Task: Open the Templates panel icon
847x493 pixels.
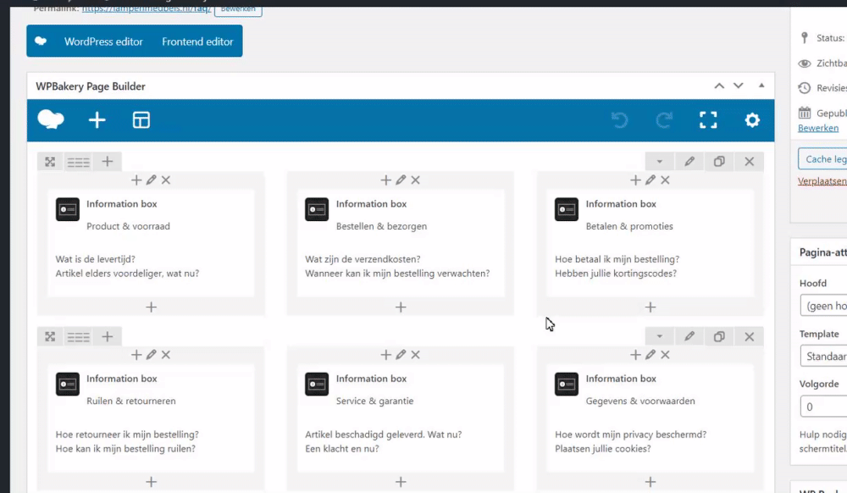Action: coord(141,120)
